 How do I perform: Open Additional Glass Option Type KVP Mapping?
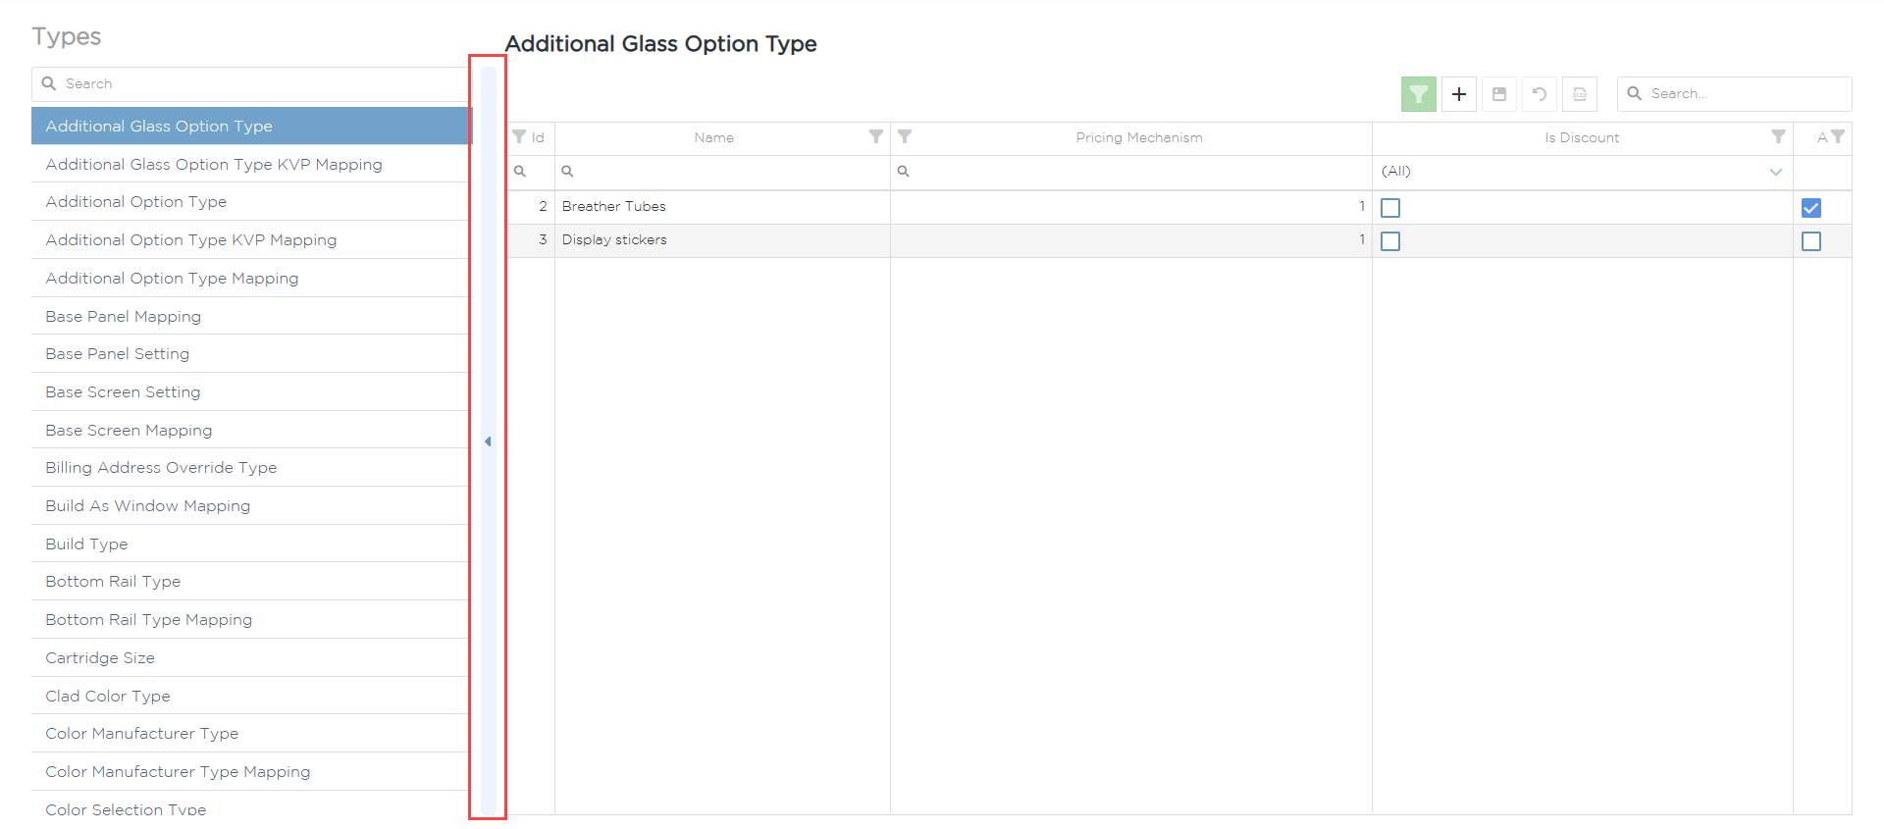[x=251, y=164]
